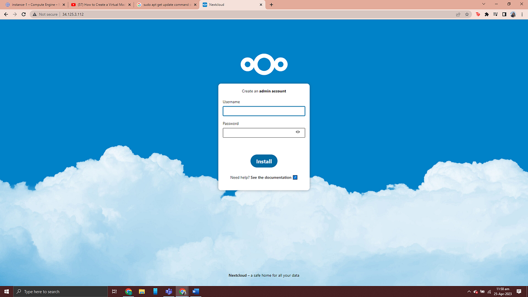This screenshot has height=297, width=528.
Task: Bookmark this page with the star icon
Action: tap(467, 14)
